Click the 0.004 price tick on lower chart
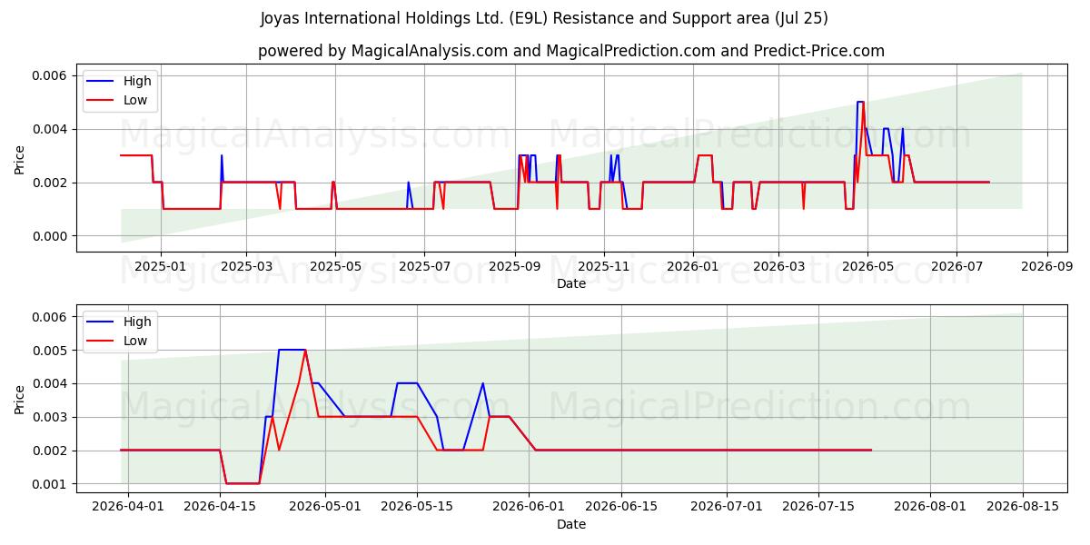1090x545 pixels. pos(51,384)
